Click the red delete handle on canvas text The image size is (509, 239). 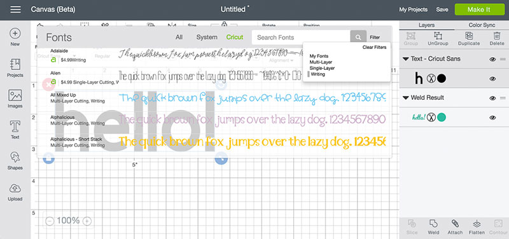click(x=48, y=85)
